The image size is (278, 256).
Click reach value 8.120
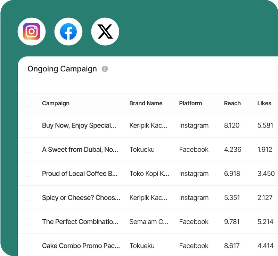pyautogui.click(x=232, y=125)
